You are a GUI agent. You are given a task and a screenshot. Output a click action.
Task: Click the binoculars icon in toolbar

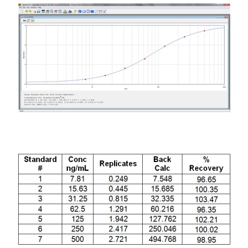point(70,12)
